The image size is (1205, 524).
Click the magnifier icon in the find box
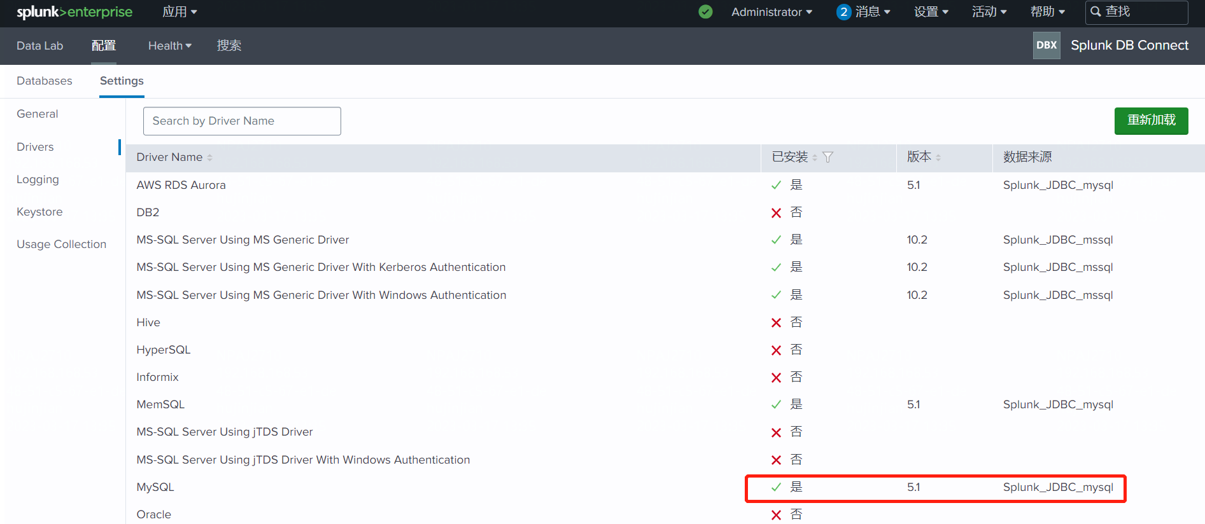1096,11
